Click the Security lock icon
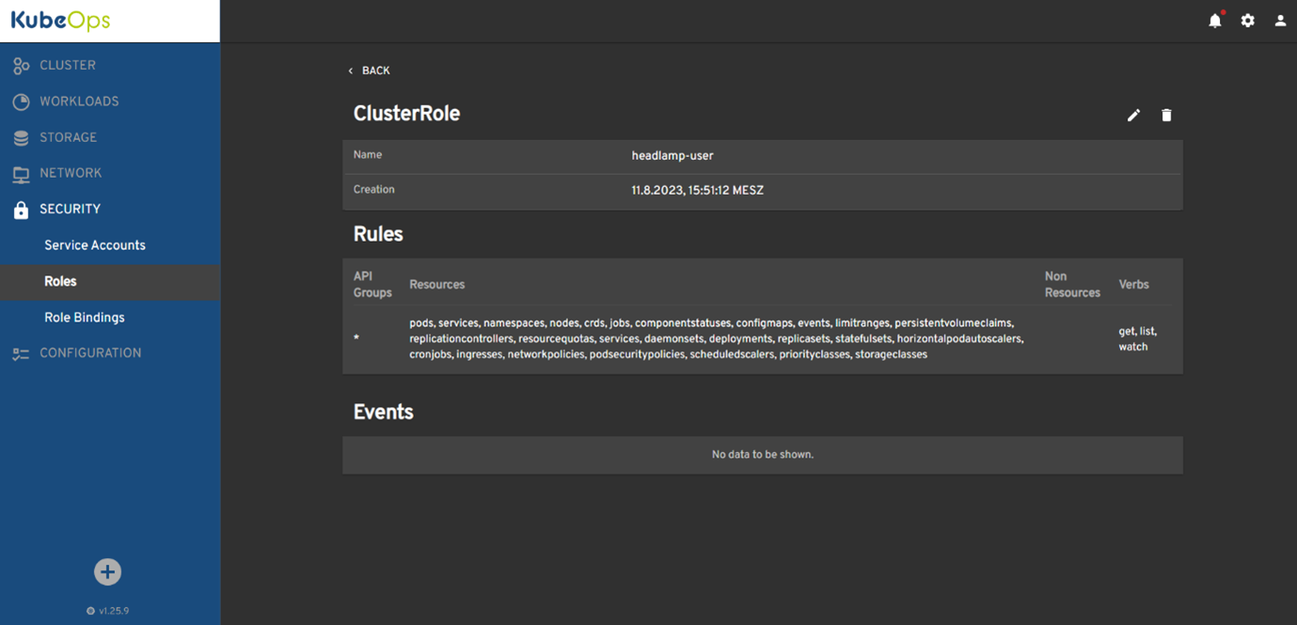Screen dimensions: 1297x625 tap(21, 210)
